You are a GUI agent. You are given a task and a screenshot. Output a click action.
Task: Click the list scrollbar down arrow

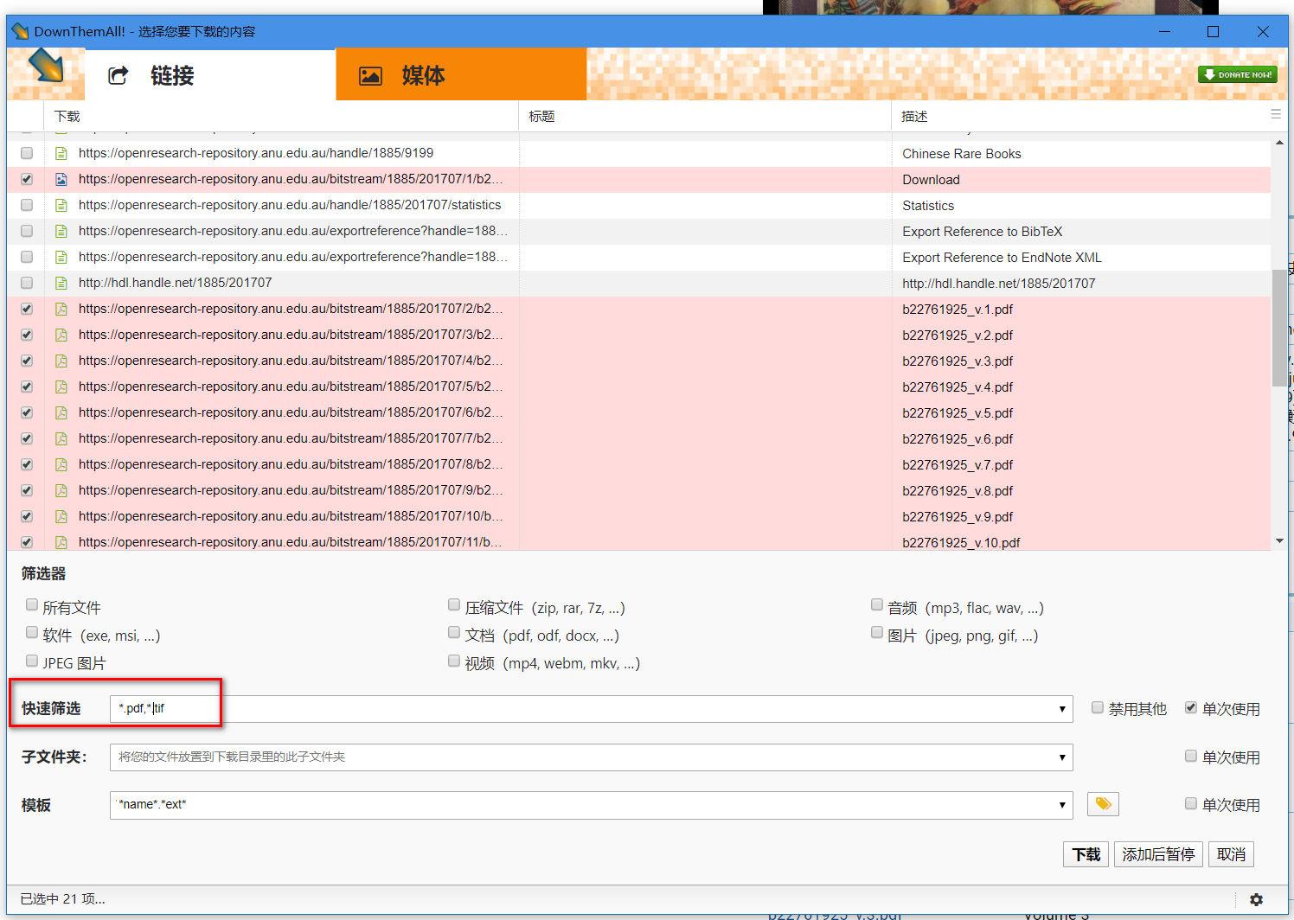point(1279,541)
